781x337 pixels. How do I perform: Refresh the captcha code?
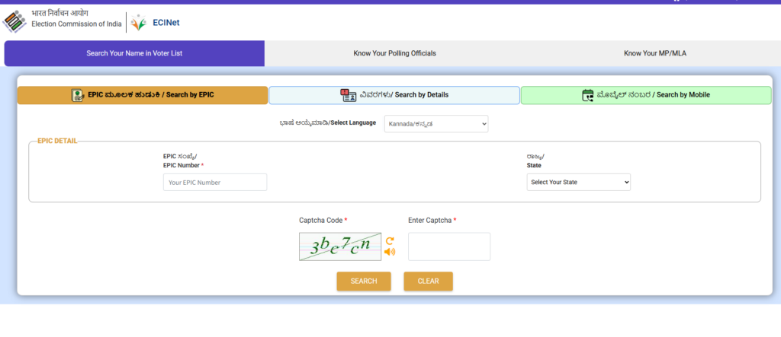click(x=389, y=240)
